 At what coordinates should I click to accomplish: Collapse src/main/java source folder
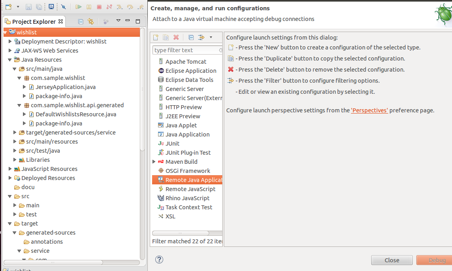tap(14, 69)
